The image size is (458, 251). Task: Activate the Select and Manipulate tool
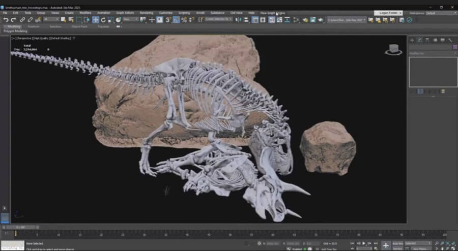[x=152, y=20]
